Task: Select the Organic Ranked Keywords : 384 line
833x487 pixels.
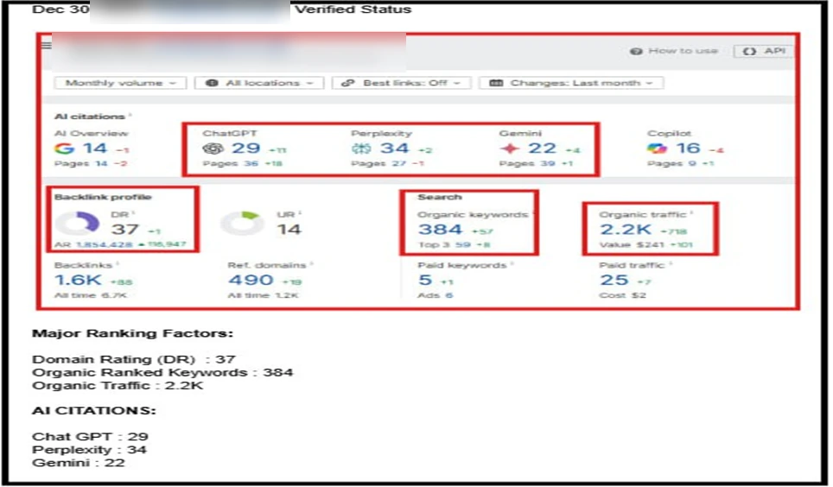Action: [x=162, y=372]
